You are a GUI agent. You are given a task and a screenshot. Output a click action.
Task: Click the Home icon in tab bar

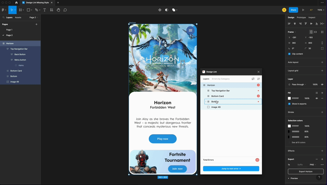(x=16, y=3)
